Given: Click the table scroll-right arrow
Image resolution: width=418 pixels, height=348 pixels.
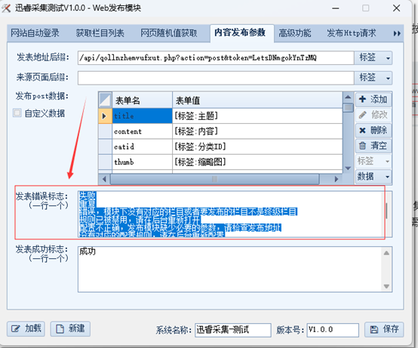Looking at the screenshot, I should [x=337, y=179].
